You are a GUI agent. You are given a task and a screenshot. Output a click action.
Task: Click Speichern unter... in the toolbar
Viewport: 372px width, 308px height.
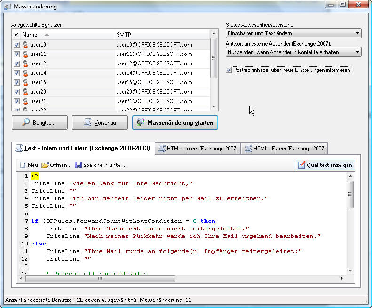tap(101, 165)
